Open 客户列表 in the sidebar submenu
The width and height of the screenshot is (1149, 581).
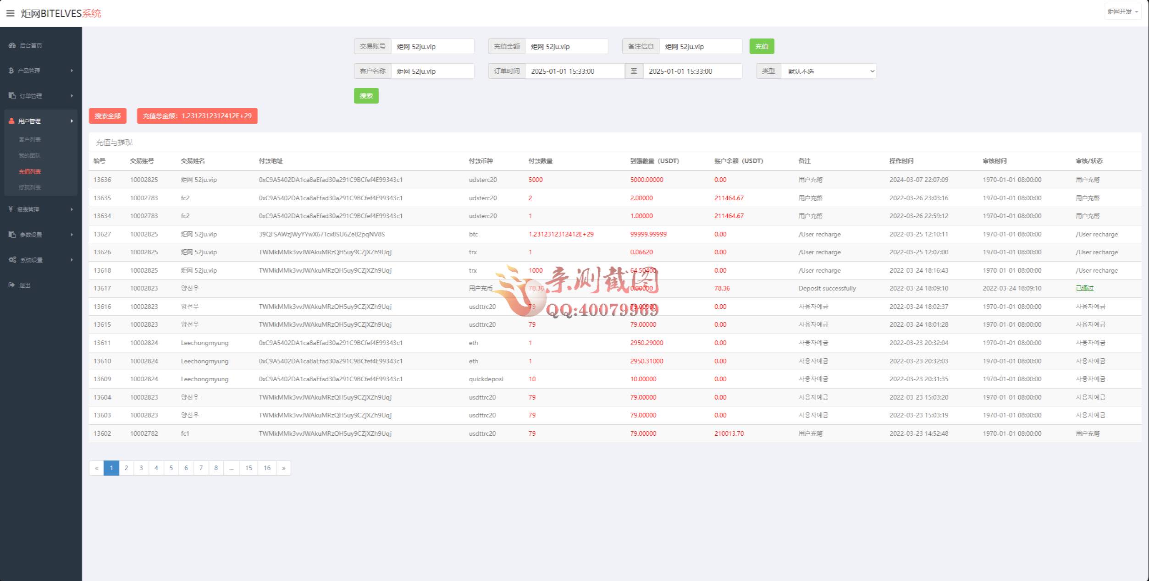point(30,139)
